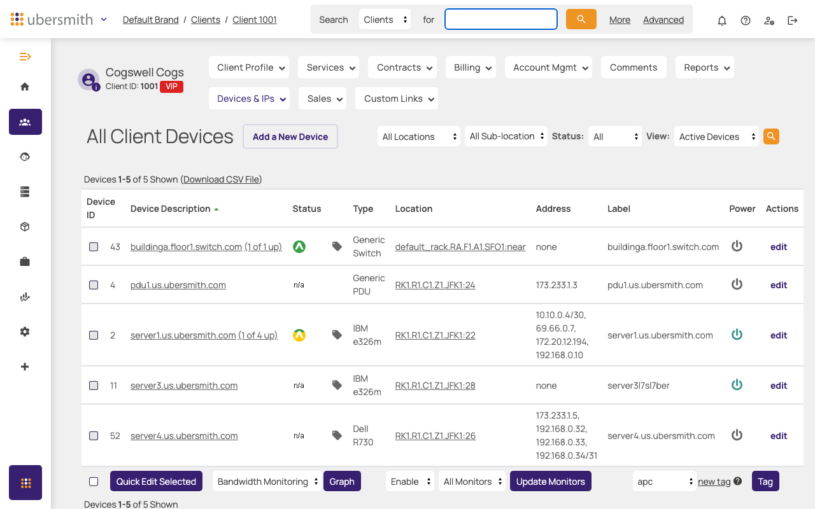The width and height of the screenshot is (815, 509).
Task: Open the Comments tab
Action: pyautogui.click(x=634, y=67)
